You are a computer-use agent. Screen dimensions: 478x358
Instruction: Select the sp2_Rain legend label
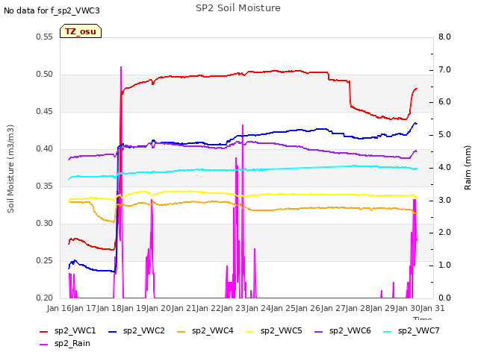[72, 343]
